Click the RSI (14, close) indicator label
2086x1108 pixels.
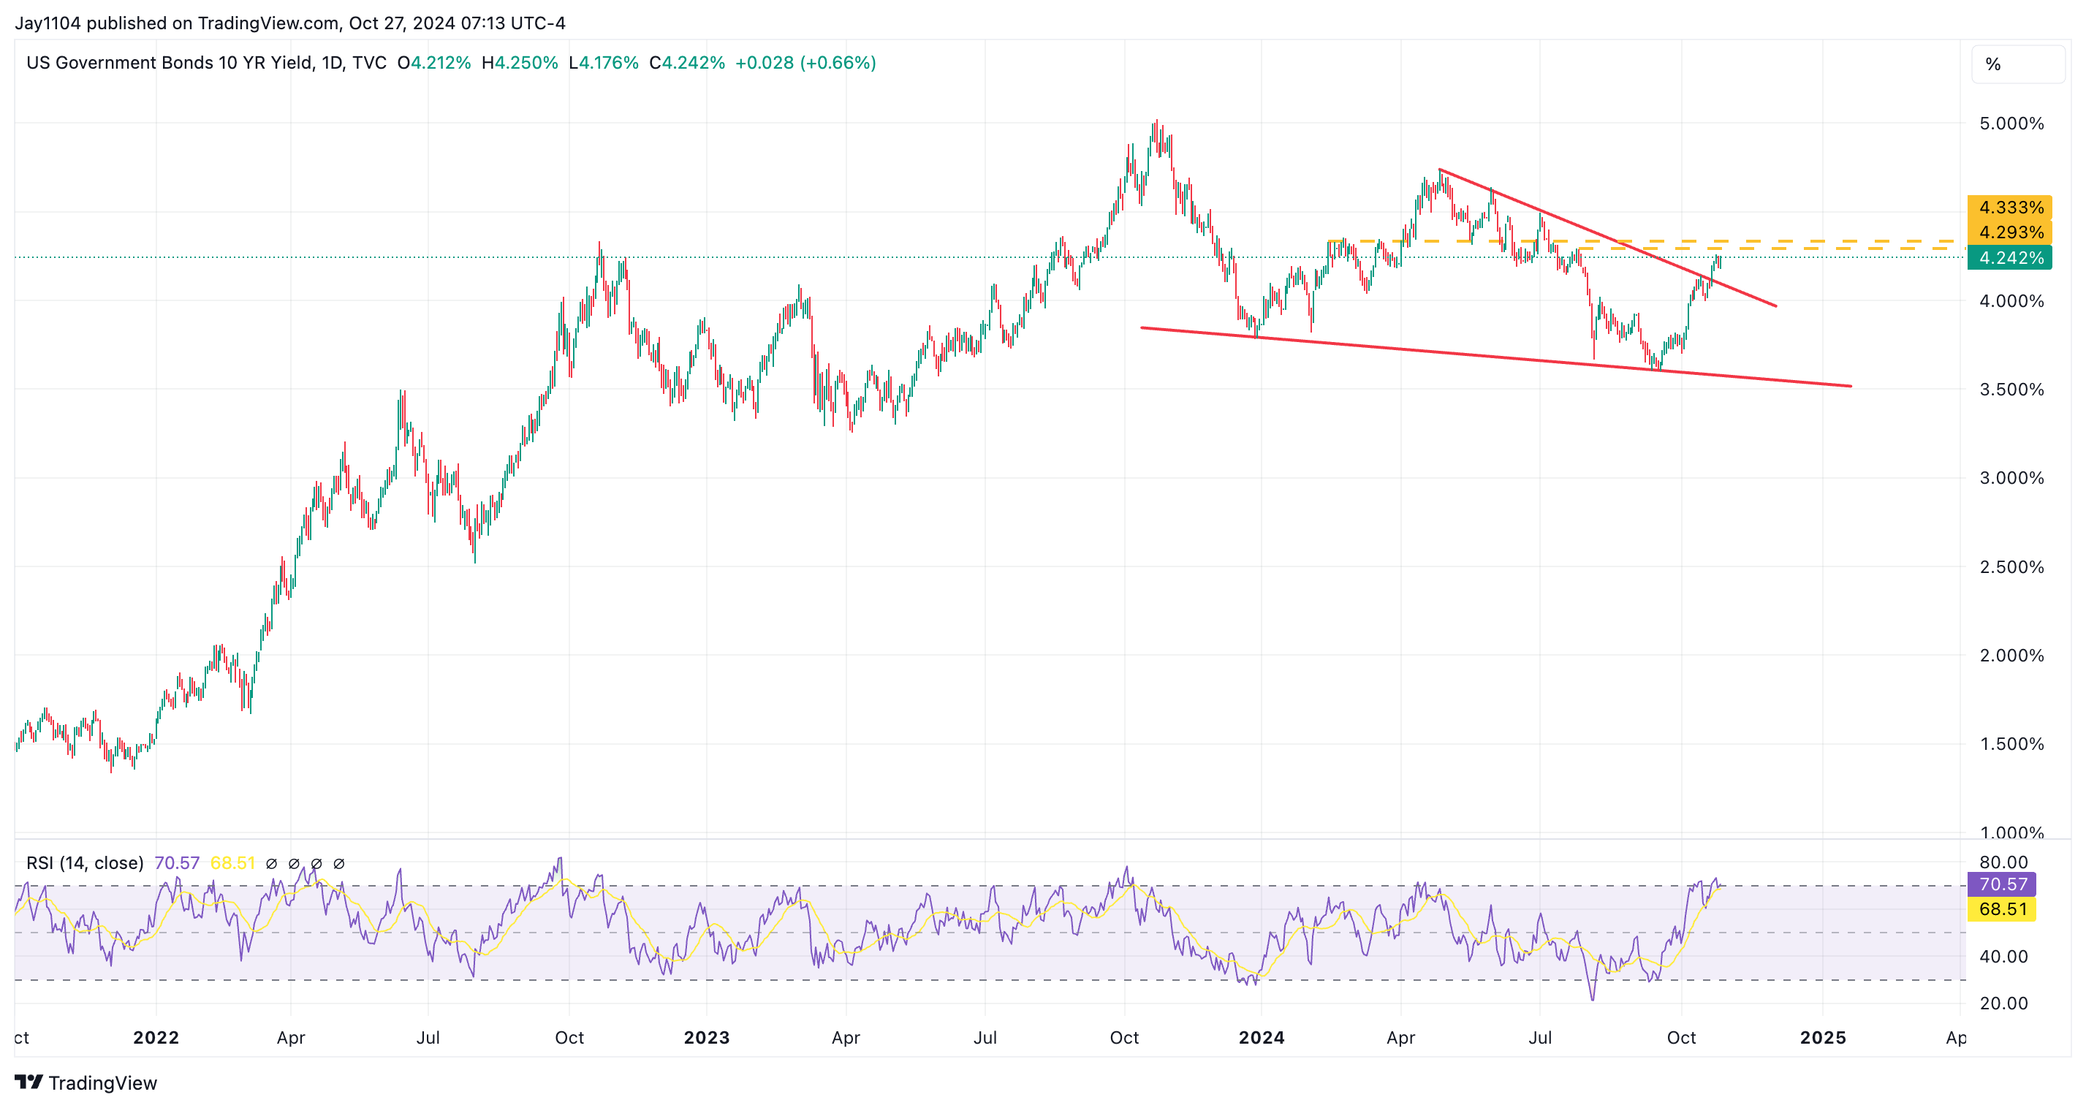coord(85,862)
